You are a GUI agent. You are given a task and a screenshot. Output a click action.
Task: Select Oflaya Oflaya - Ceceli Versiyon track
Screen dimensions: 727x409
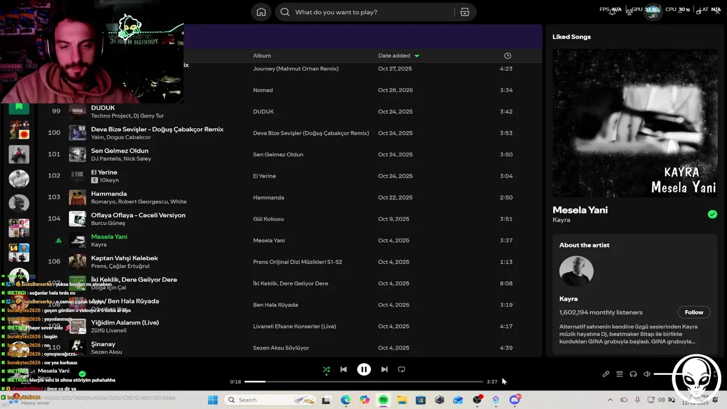point(138,215)
